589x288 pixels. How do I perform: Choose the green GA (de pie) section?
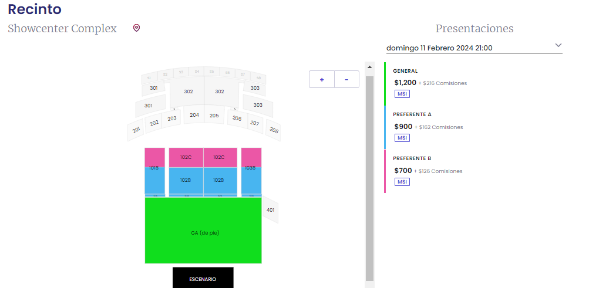203,231
